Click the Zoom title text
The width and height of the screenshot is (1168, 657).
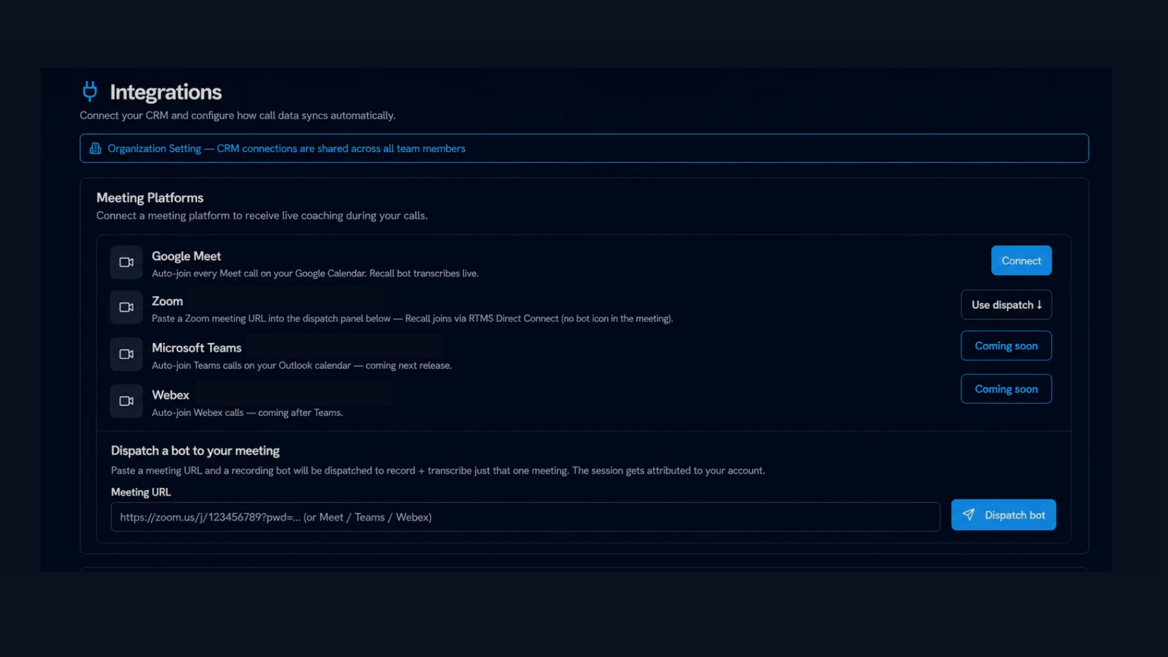point(167,301)
